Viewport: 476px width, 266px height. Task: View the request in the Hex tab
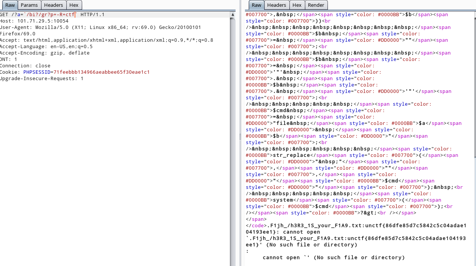pos(74,5)
